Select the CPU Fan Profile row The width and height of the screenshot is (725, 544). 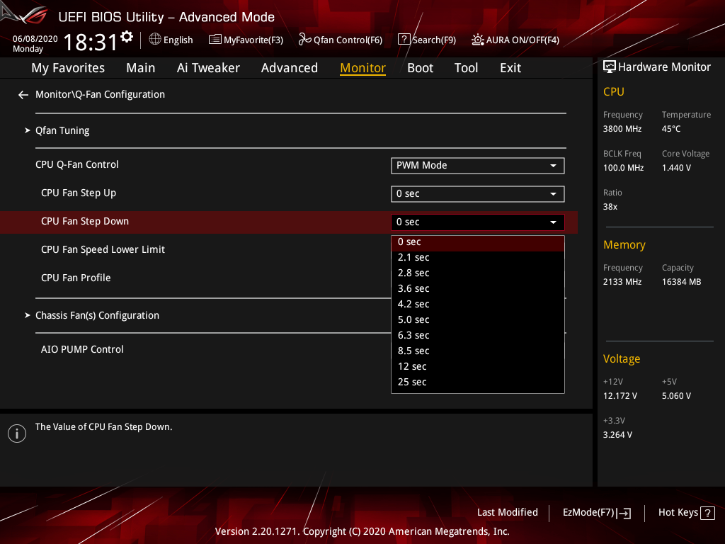click(x=76, y=278)
